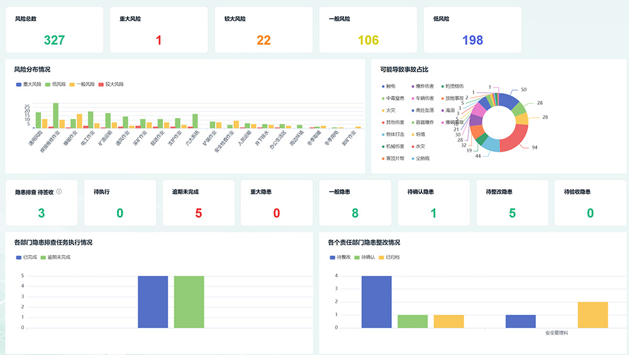Screen dimensions: 629x355
Task: Toggle 容器爆炸 in the pie legend
Action: pyautogui.click(x=423, y=123)
